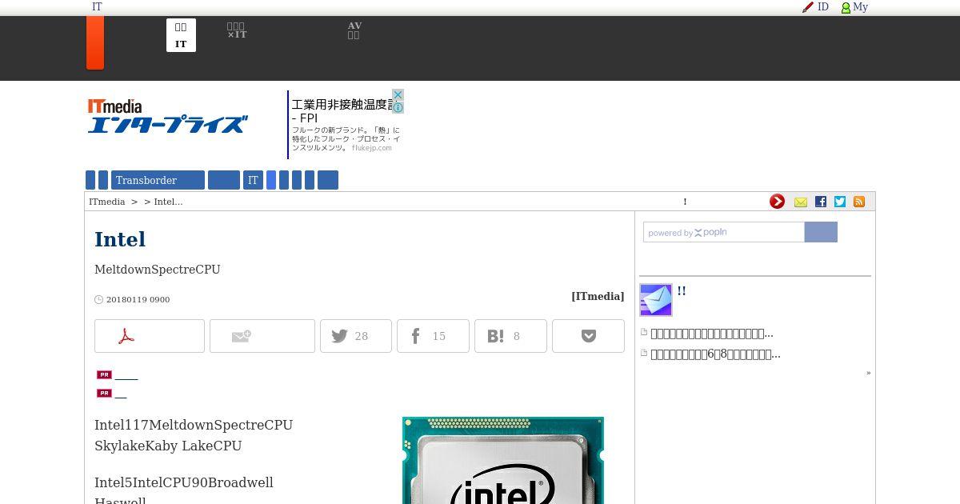Select the IT tab in the blue navigation bar
Viewport: 960px width, 504px height.
(253, 180)
